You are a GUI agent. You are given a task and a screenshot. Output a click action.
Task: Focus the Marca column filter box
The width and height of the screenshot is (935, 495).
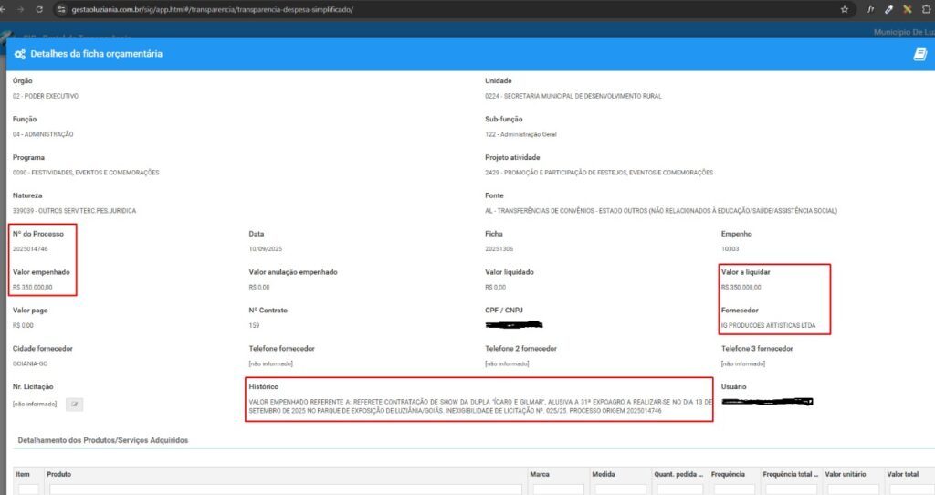click(x=558, y=490)
